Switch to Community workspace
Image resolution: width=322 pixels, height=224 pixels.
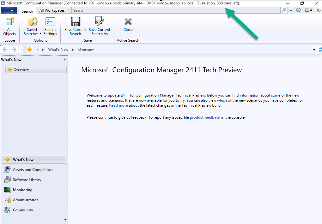click(x=34, y=210)
